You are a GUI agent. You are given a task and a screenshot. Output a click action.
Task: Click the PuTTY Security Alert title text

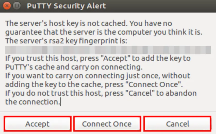coord(66,6)
